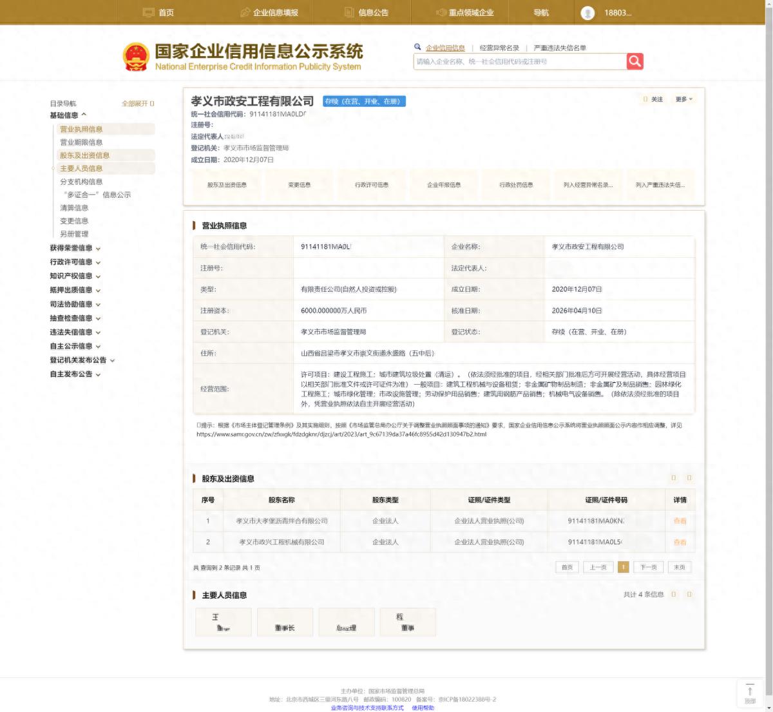Click shareholder name 孝义市大孝堡沥青拌合有限公司
Screen dimensions: 773x712
pos(282,521)
